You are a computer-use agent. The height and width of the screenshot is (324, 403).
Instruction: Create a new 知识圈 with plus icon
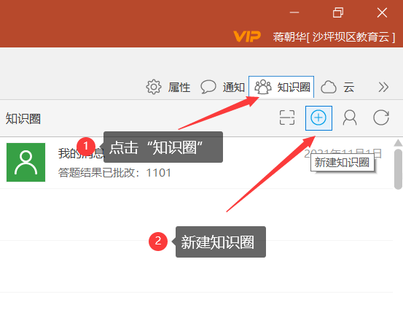[318, 118]
